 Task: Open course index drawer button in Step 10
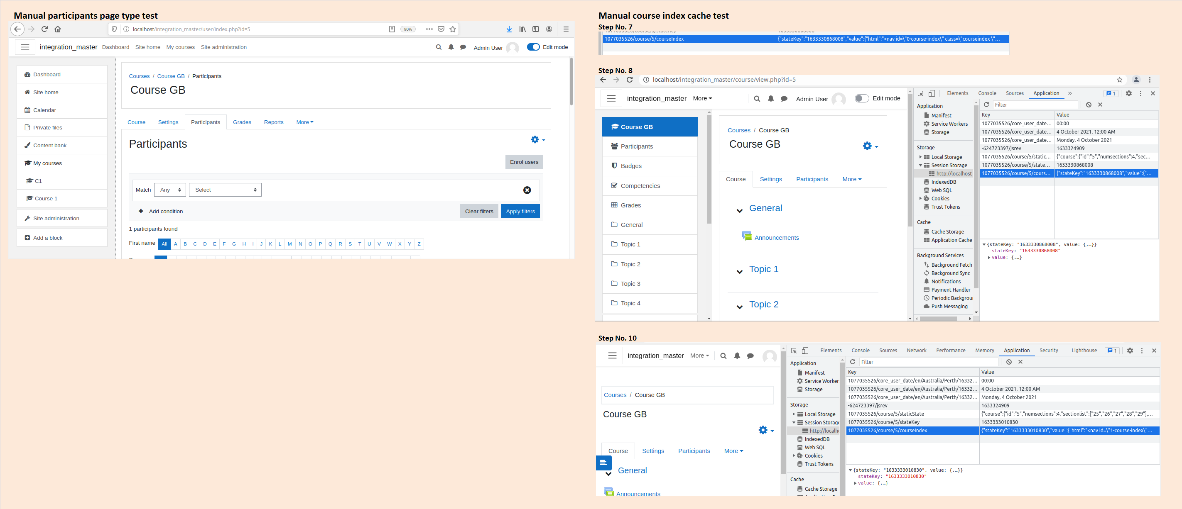click(604, 463)
